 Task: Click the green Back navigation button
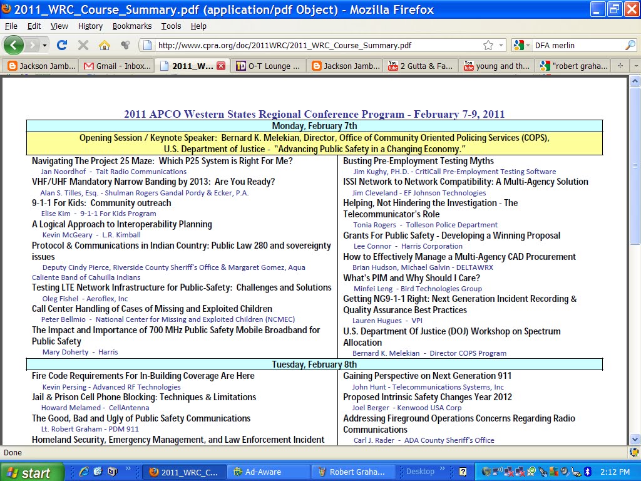(x=14, y=45)
